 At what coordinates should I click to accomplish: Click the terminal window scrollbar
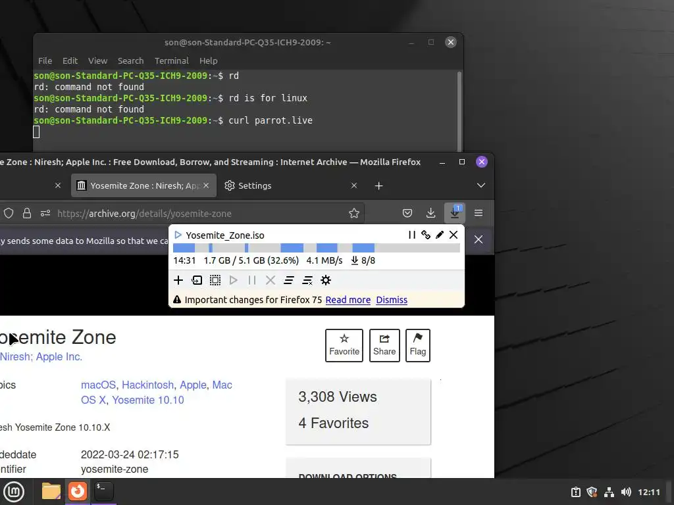[459, 110]
